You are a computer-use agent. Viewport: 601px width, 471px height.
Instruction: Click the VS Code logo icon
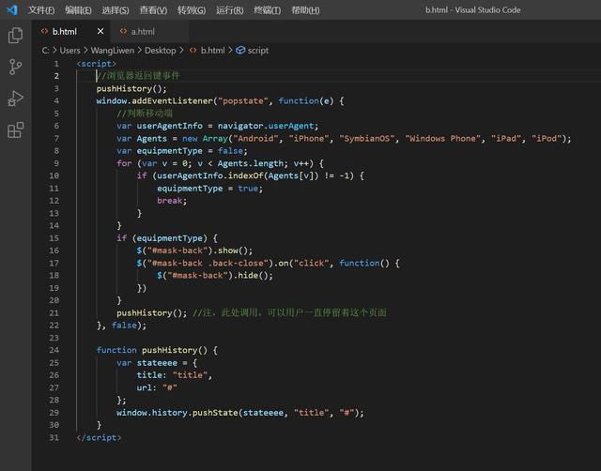12,9
